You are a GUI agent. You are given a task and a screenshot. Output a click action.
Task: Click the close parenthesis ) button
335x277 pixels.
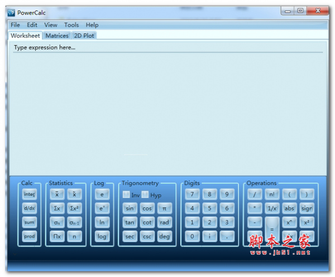coord(307,194)
